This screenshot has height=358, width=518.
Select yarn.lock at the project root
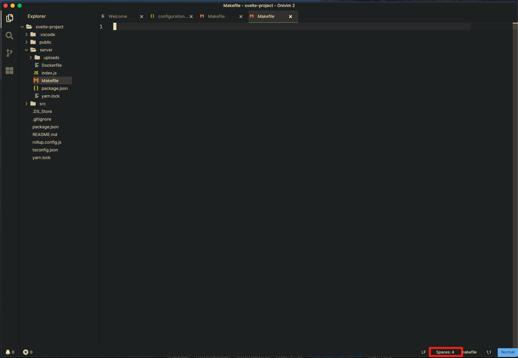(41, 157)
